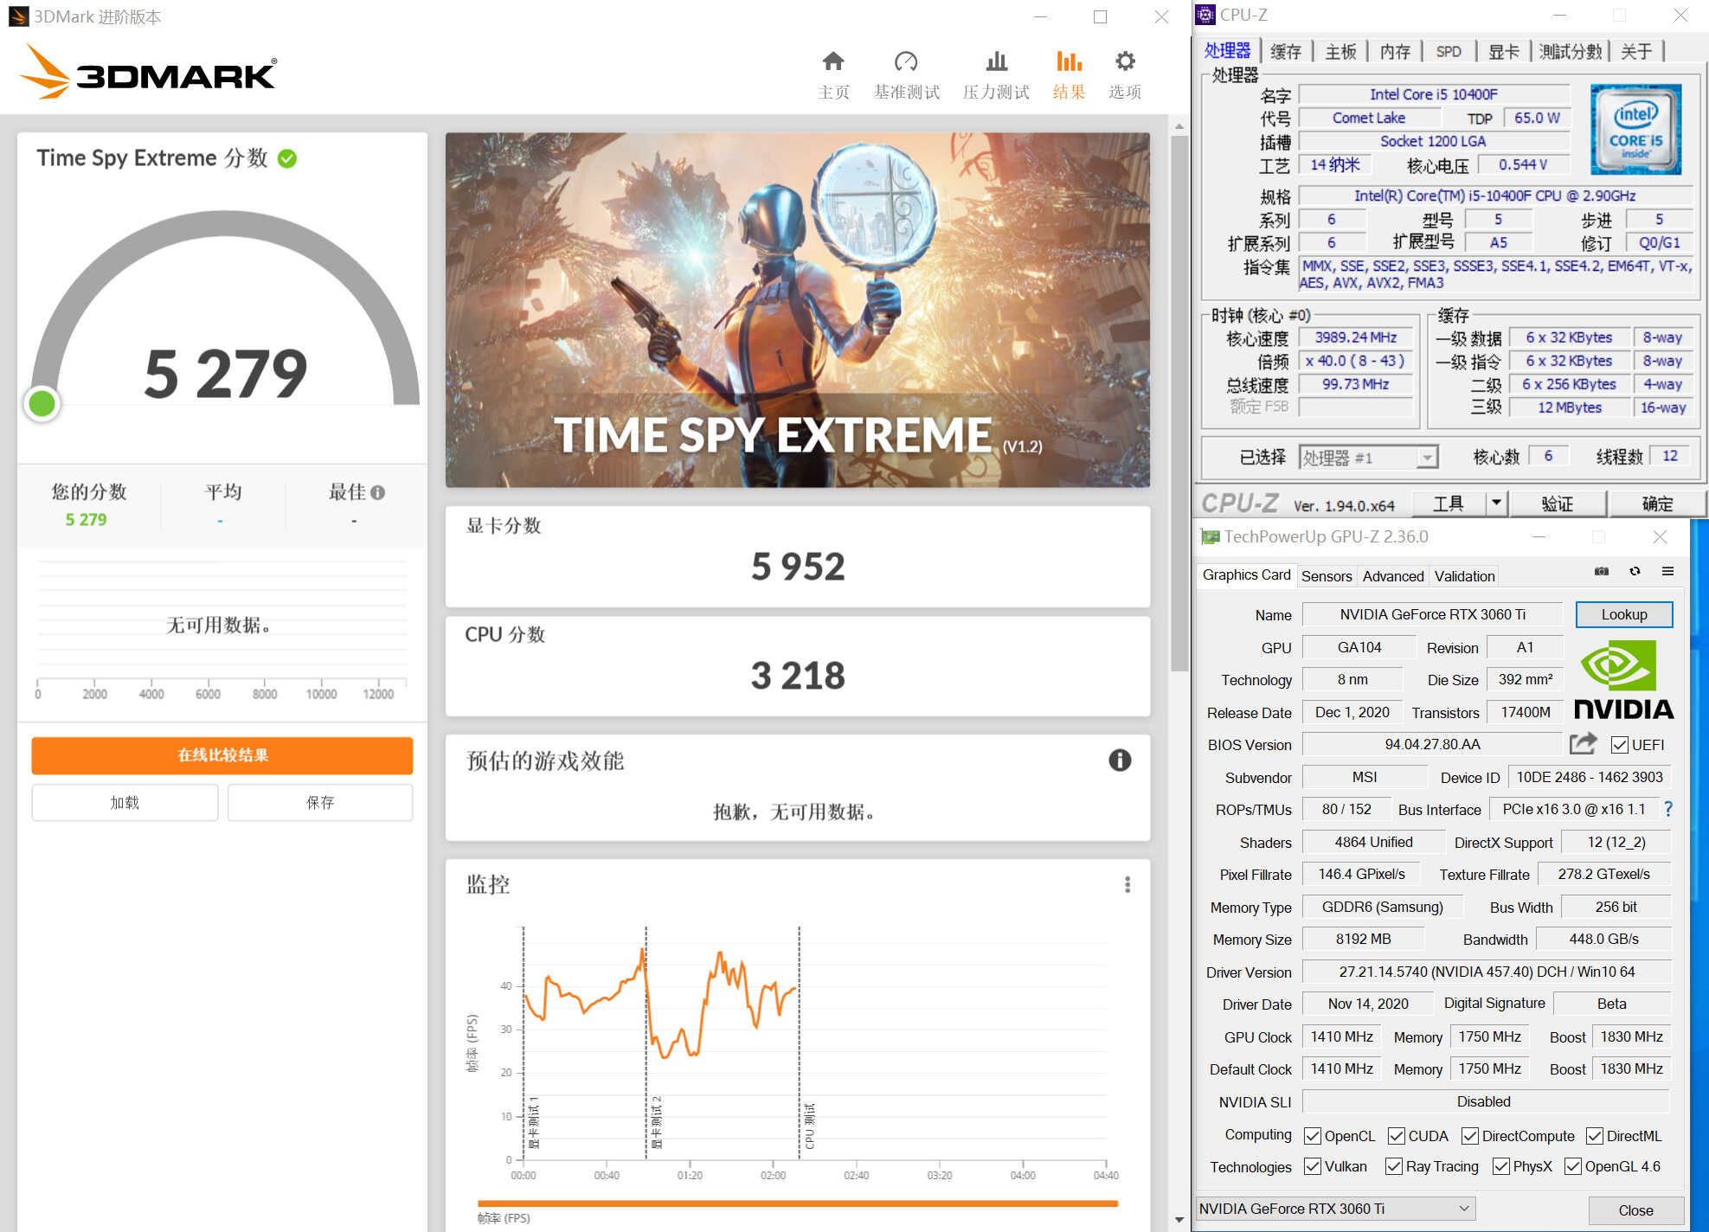The height and width of the screenshot is (1232, 1709).
Task: Refresh GPU-Z data icon
Action: (1635, 571)
